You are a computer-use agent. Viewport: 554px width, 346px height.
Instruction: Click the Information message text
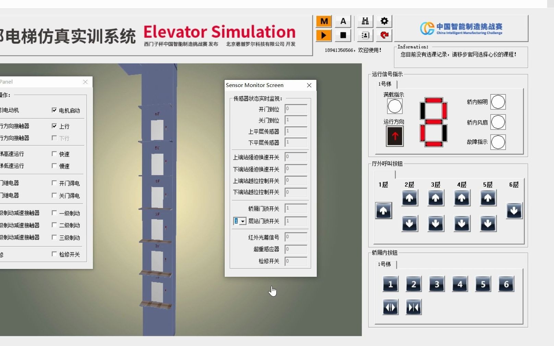tap(458, 54)
